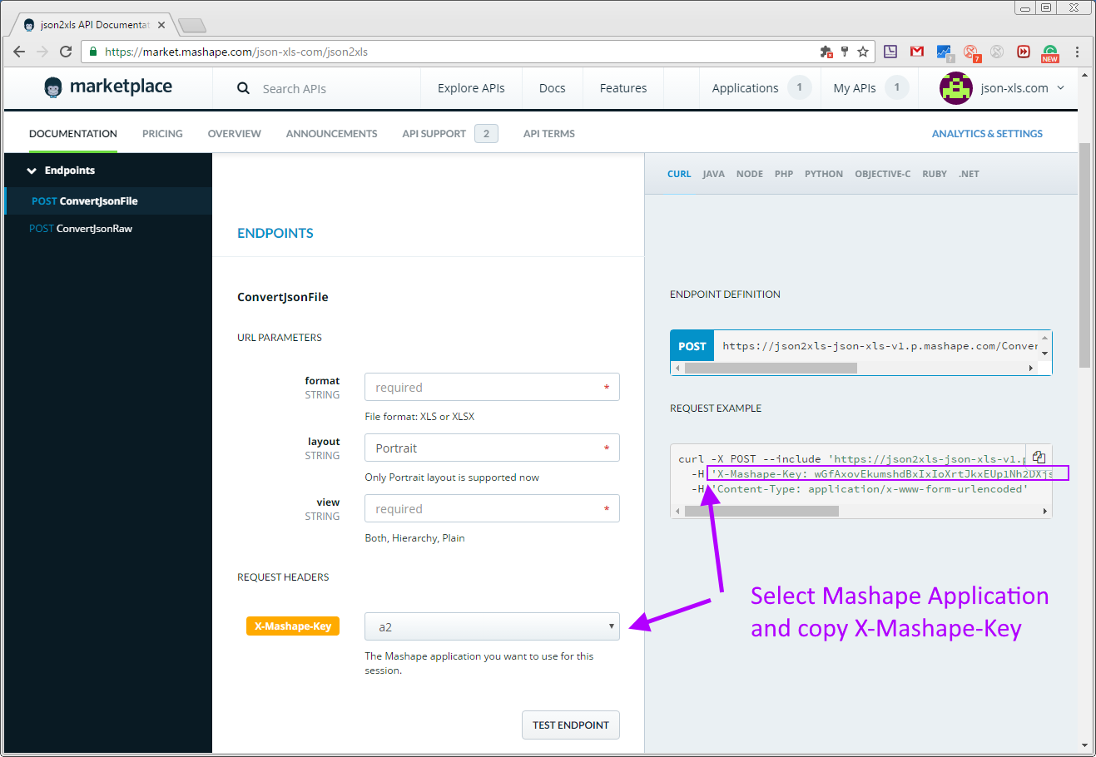Click the Search APIs field
This screenshot has width=1096, height=757.
[x=294, y=89]
